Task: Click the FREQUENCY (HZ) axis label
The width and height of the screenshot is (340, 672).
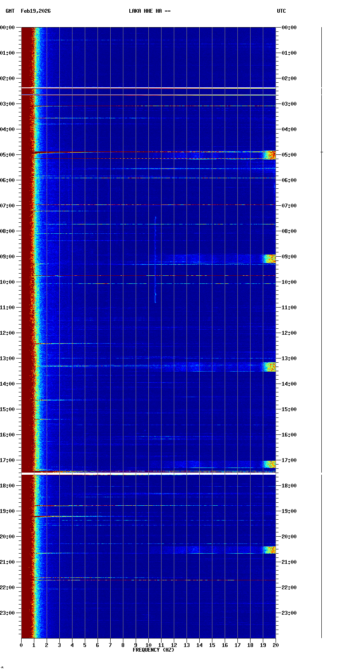Action: coord(153,650)
